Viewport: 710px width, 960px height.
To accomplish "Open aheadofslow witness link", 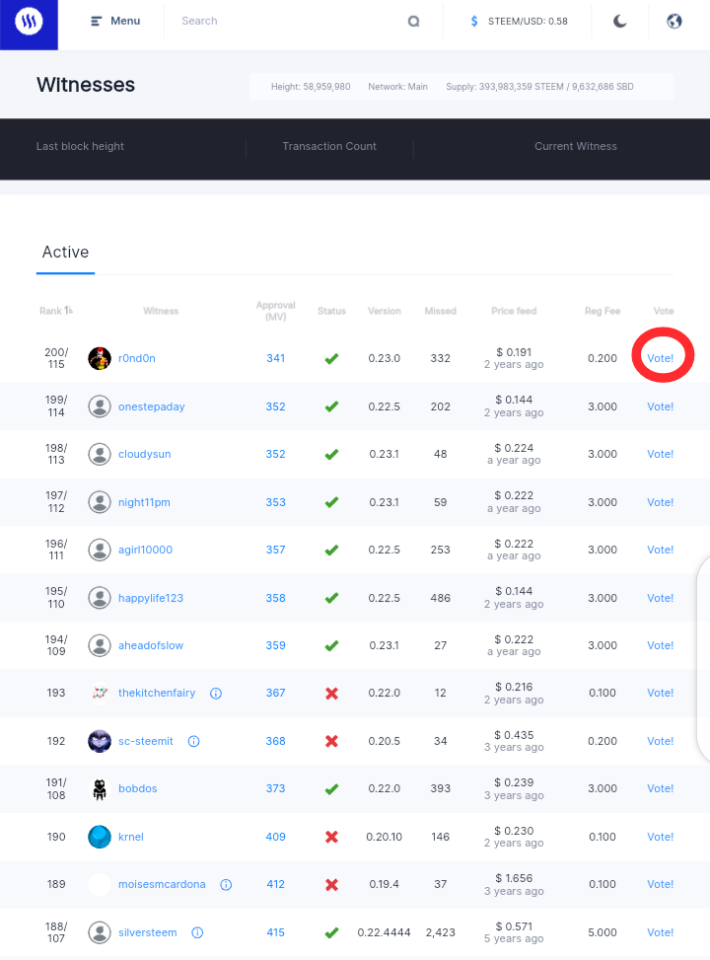I will [151, 645].
